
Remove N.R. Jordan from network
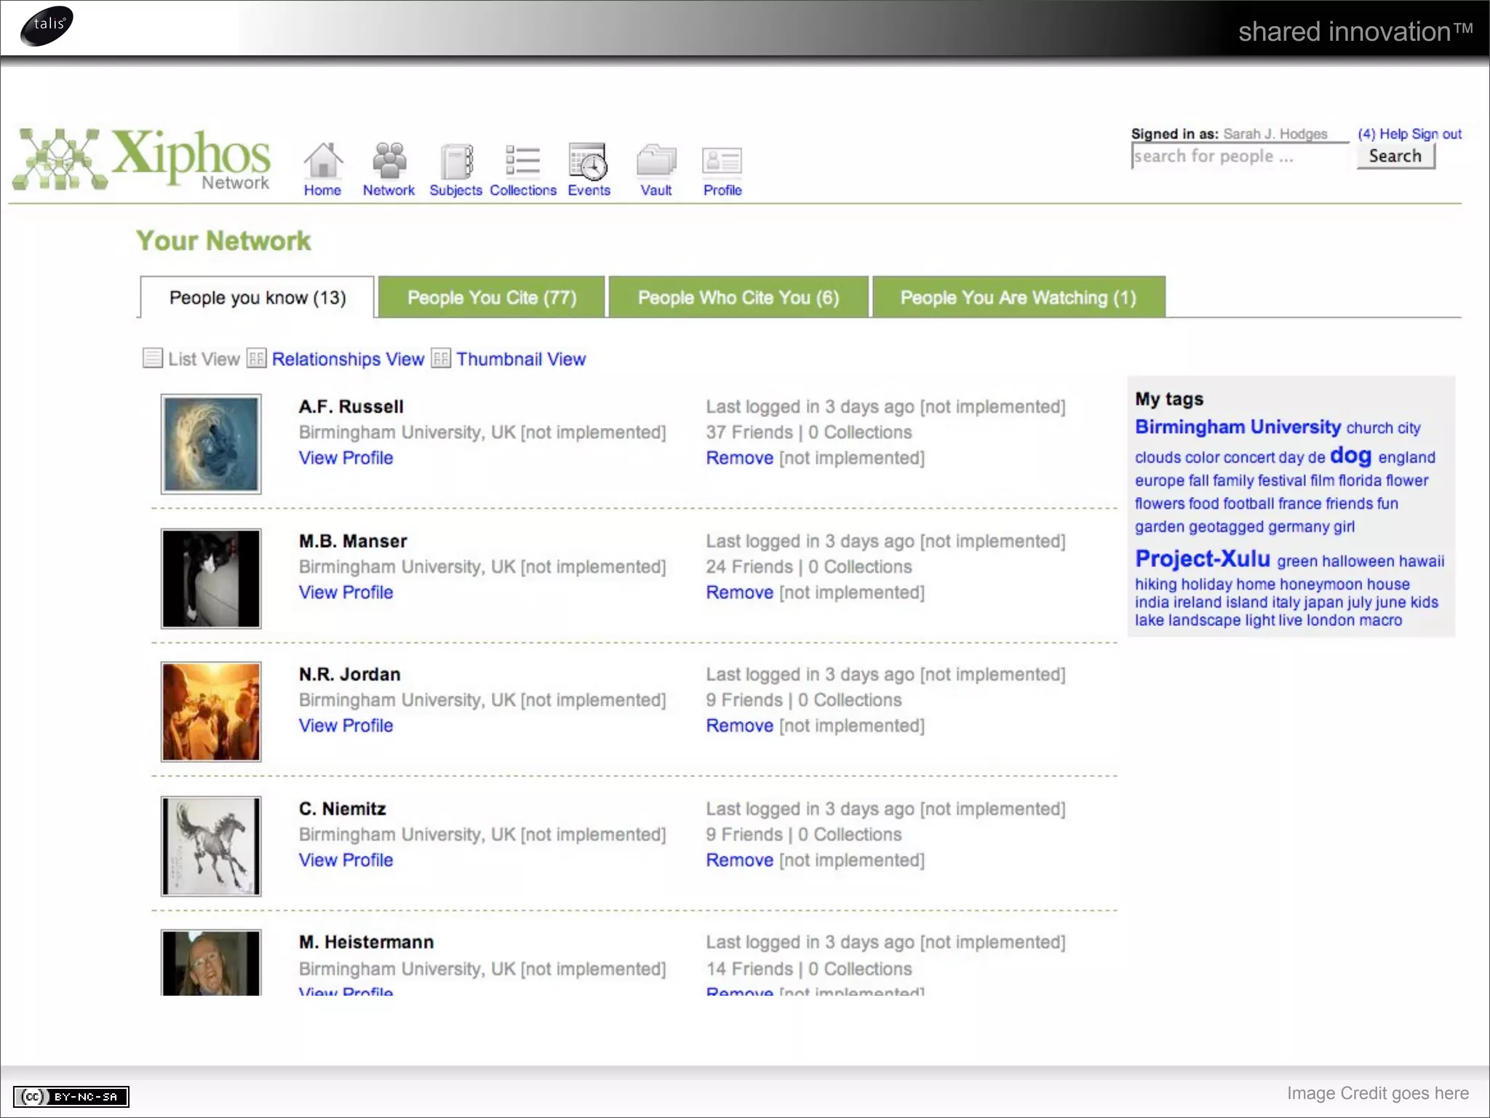(739, 726)
